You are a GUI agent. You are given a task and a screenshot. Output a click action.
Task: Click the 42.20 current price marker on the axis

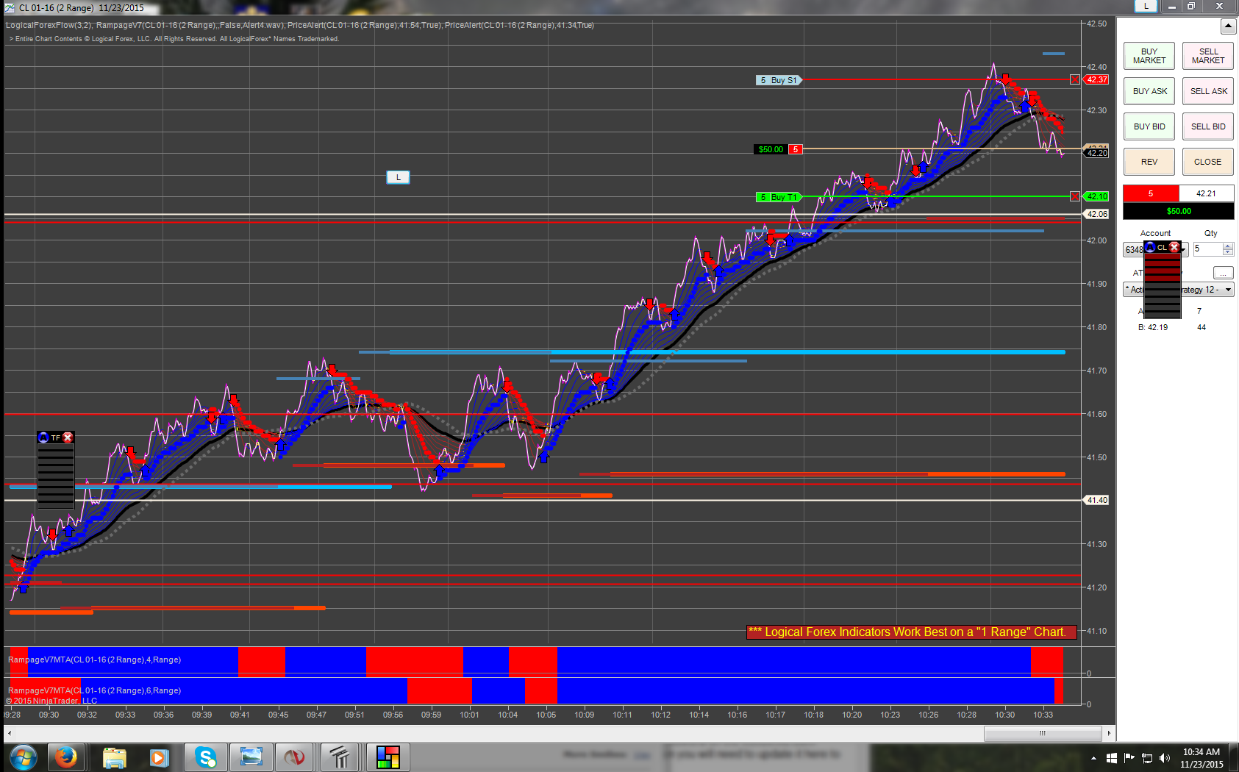1097,153
